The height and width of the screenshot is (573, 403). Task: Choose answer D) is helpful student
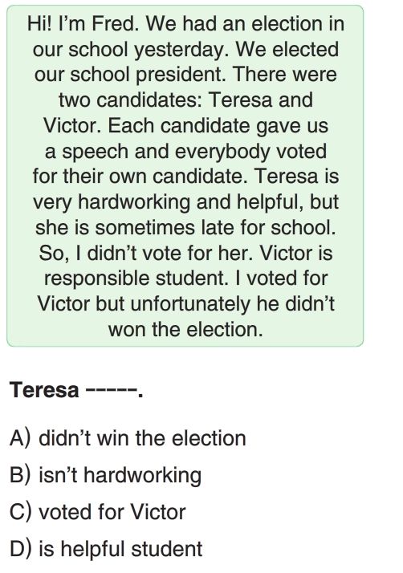(x=106, y=548)
